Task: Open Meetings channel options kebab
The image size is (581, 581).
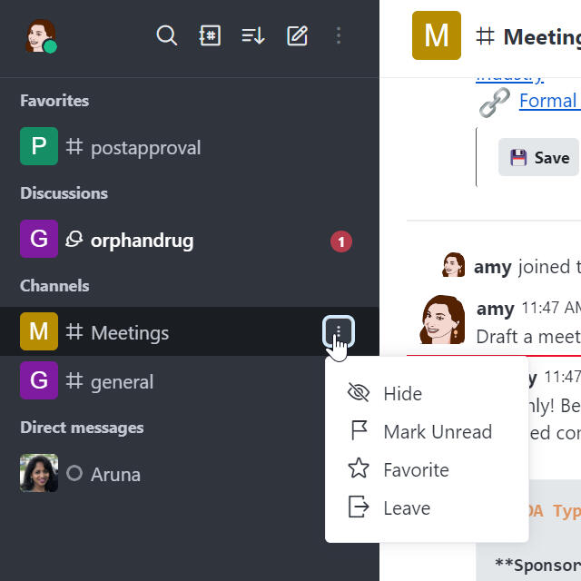Action: click(339, 332)
